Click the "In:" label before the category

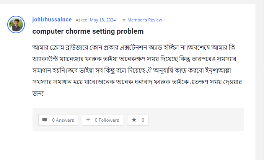click(124, 20)
